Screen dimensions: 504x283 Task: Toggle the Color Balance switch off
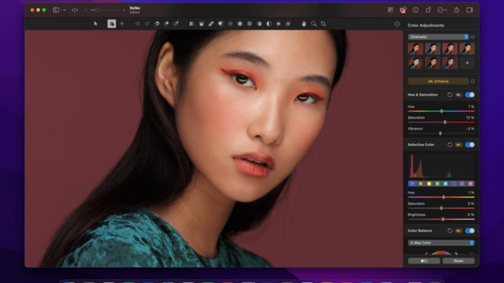coord(469,231)
